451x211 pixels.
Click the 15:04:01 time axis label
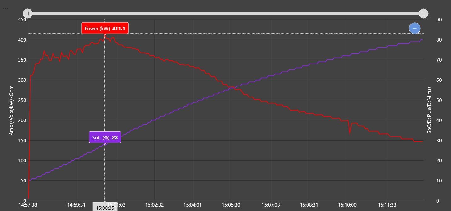coord(192,205)
